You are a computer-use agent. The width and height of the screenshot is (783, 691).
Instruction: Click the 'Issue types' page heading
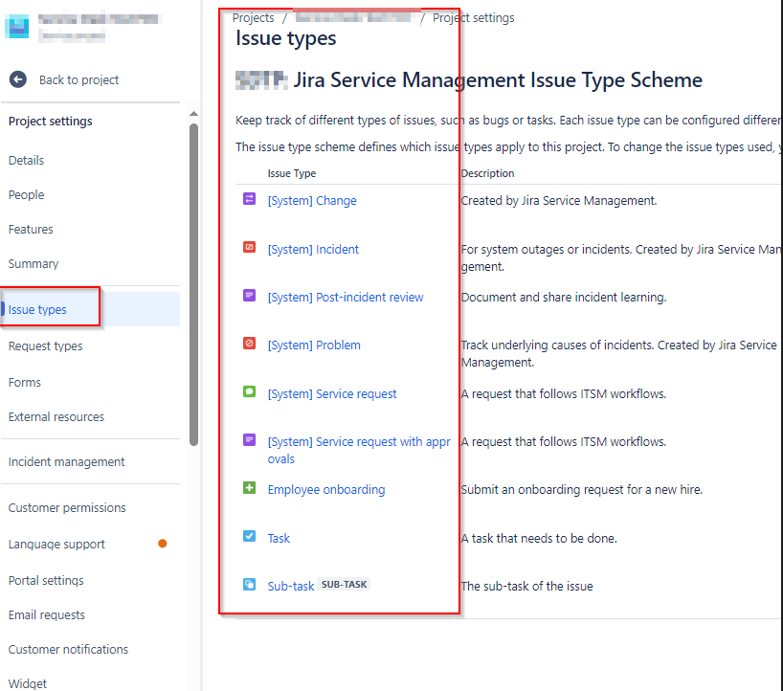pos(286,38)
